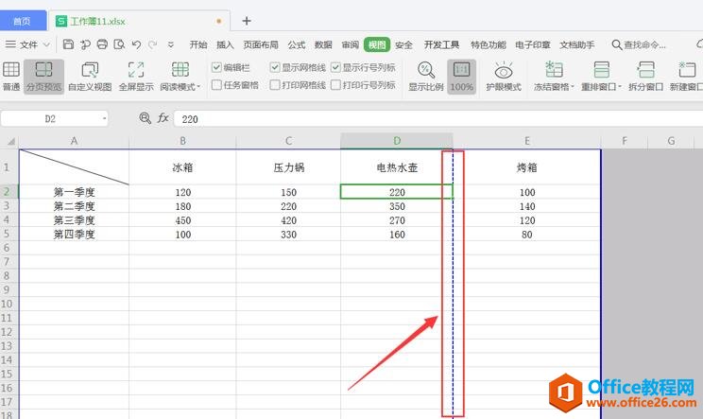Open Custom Views (自定义视图)

point(90,77)
